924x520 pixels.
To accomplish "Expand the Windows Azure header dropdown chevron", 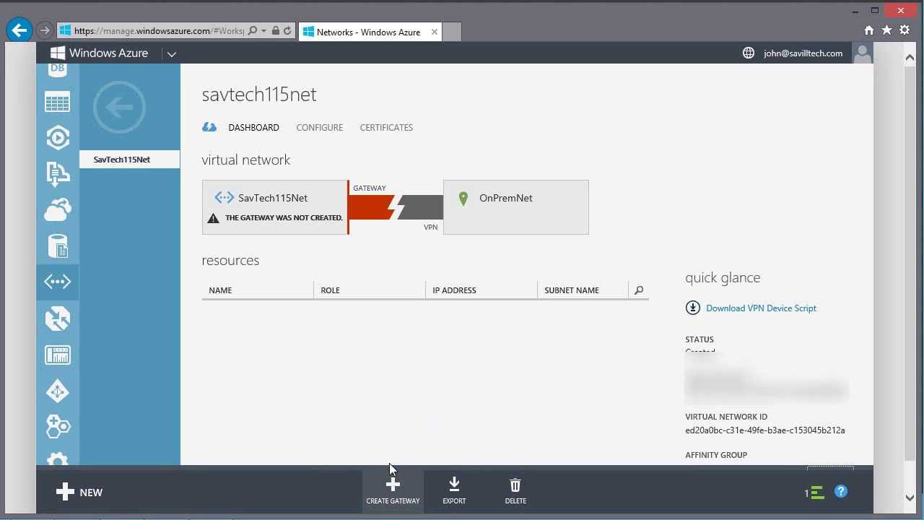I will (x=172, y=53).
